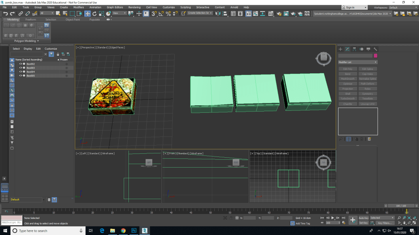Click Add Time Tag
419x235 pixels.
click(x=303, y=223)
